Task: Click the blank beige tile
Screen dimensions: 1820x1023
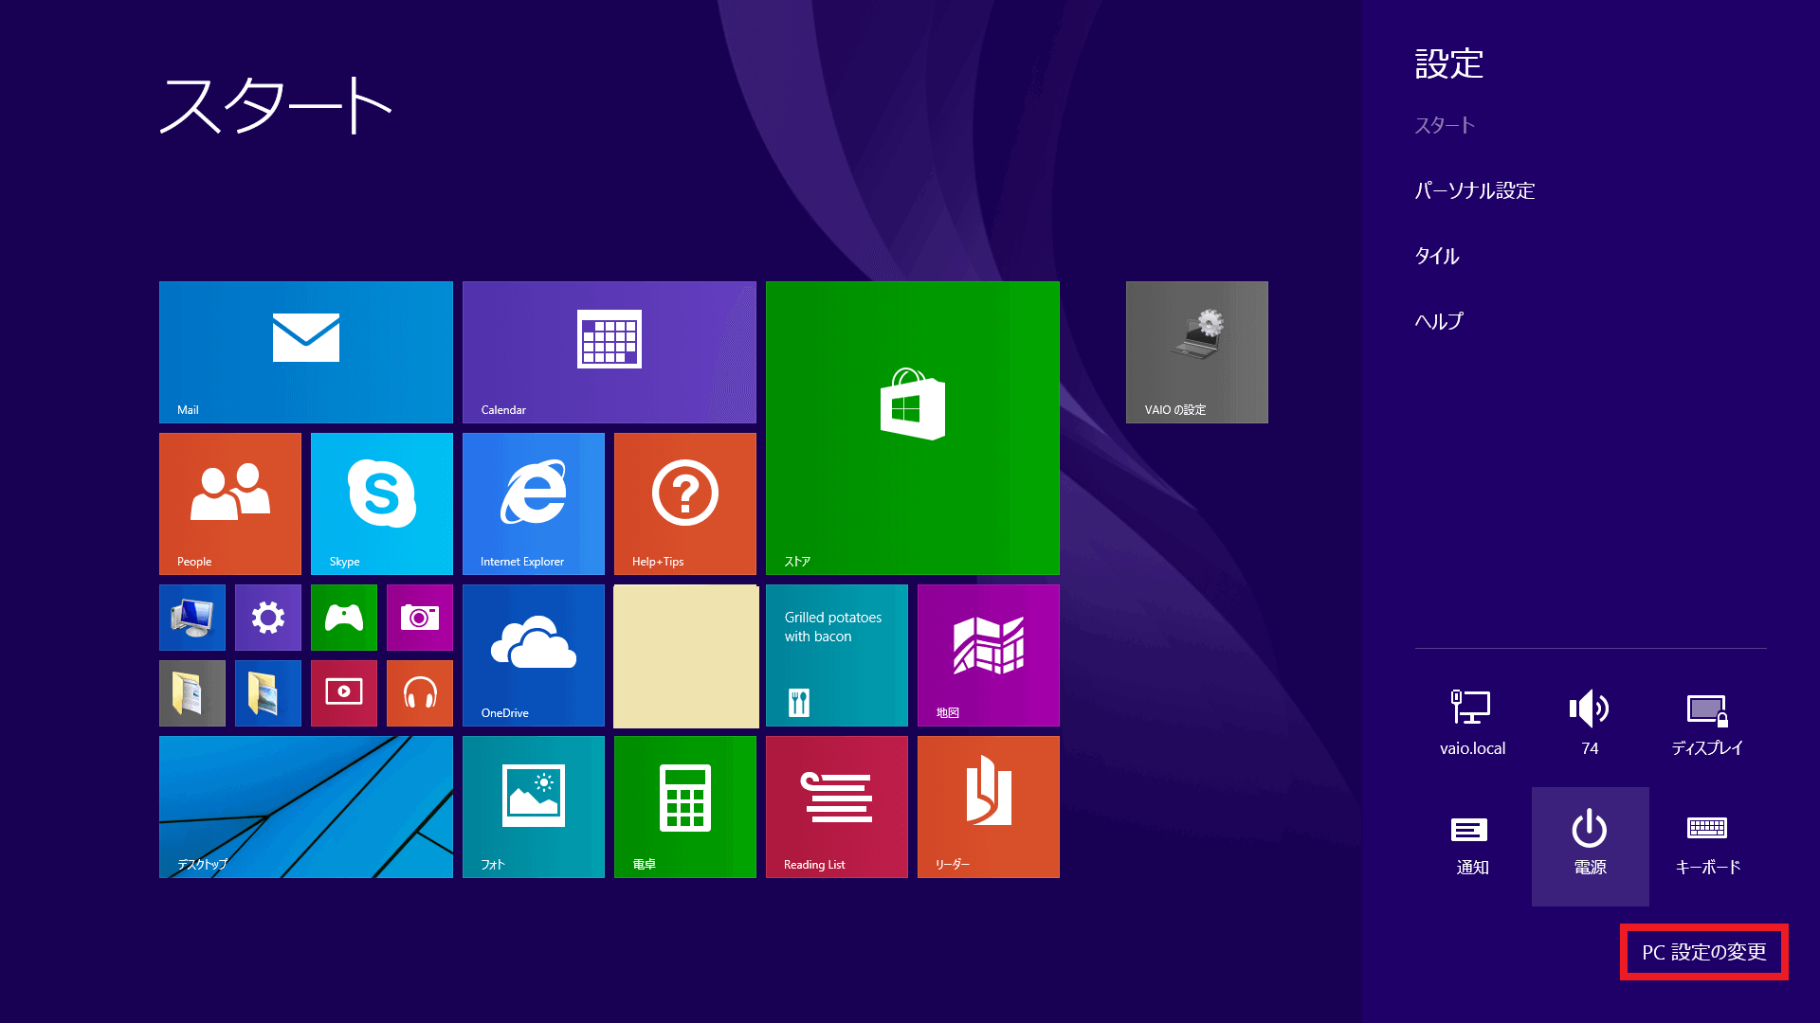Action: click(x=686, y=656)
